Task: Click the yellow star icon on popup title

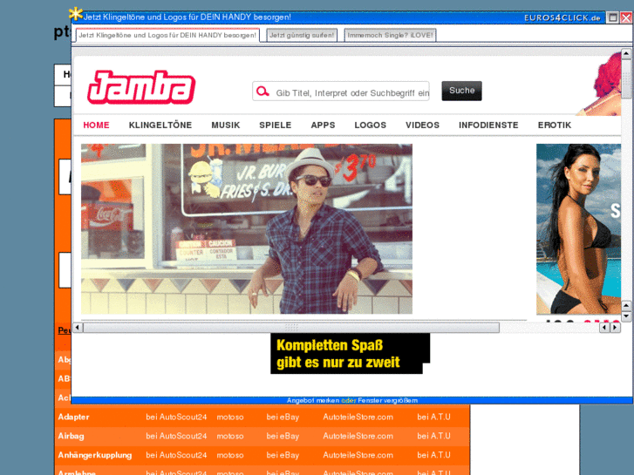Action: (76, 14)
